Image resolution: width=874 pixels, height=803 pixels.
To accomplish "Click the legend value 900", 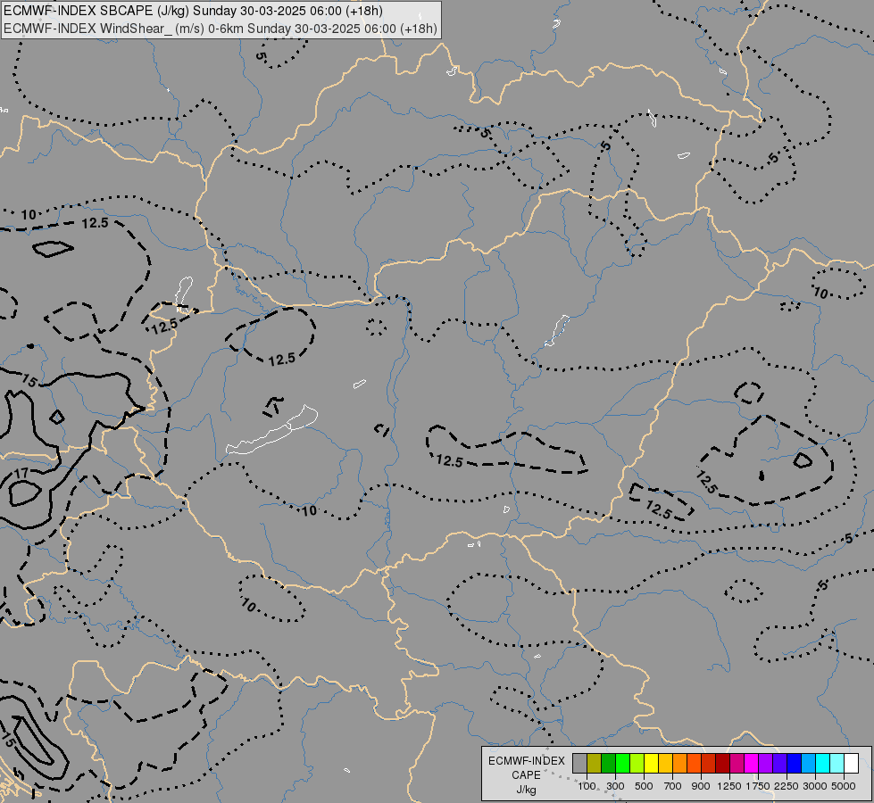I will click(701, 786).
